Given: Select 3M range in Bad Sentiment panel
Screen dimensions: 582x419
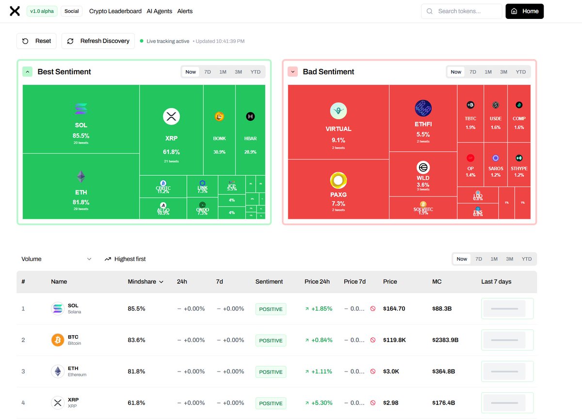Looking at the screenshot, I should (x=504, y=72).
